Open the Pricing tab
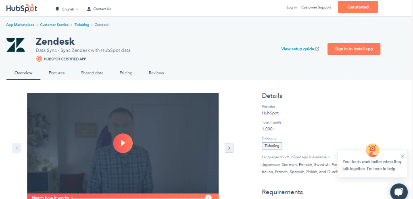Viewport: 413px width, 199px height. click(126, 73)
